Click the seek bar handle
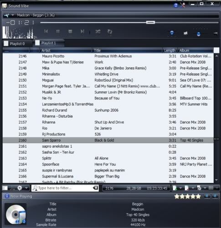Screen dimensions: 221x228 point(150,22)
